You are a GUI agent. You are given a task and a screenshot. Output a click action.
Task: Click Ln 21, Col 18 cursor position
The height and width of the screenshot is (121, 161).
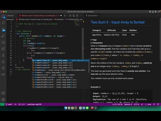click(117, 104)
